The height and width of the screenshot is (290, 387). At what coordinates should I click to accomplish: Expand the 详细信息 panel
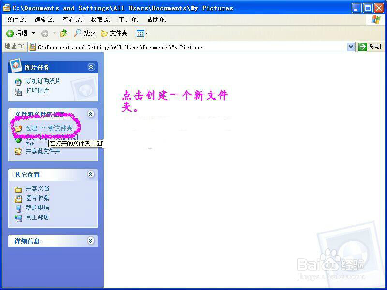point(91,240)
